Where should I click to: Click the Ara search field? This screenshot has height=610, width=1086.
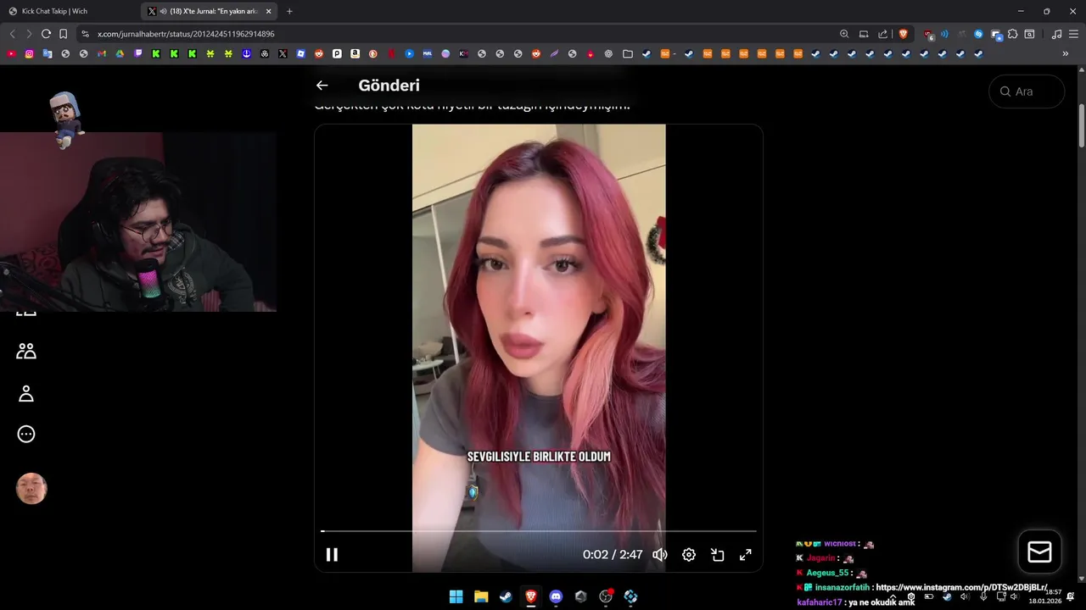point(1027,91)
